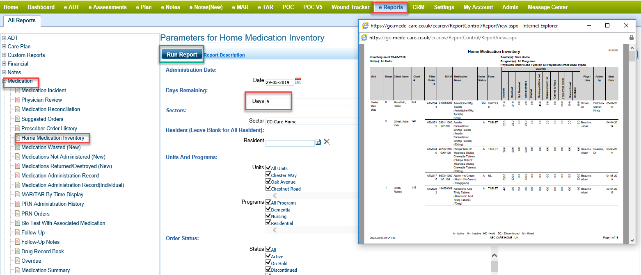Expand the ADT tree node

pos(4,38)
